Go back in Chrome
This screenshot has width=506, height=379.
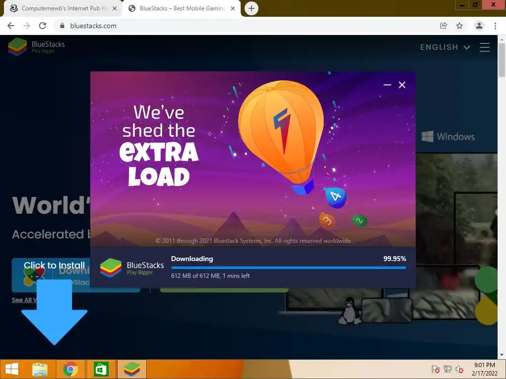click(11, 26)
